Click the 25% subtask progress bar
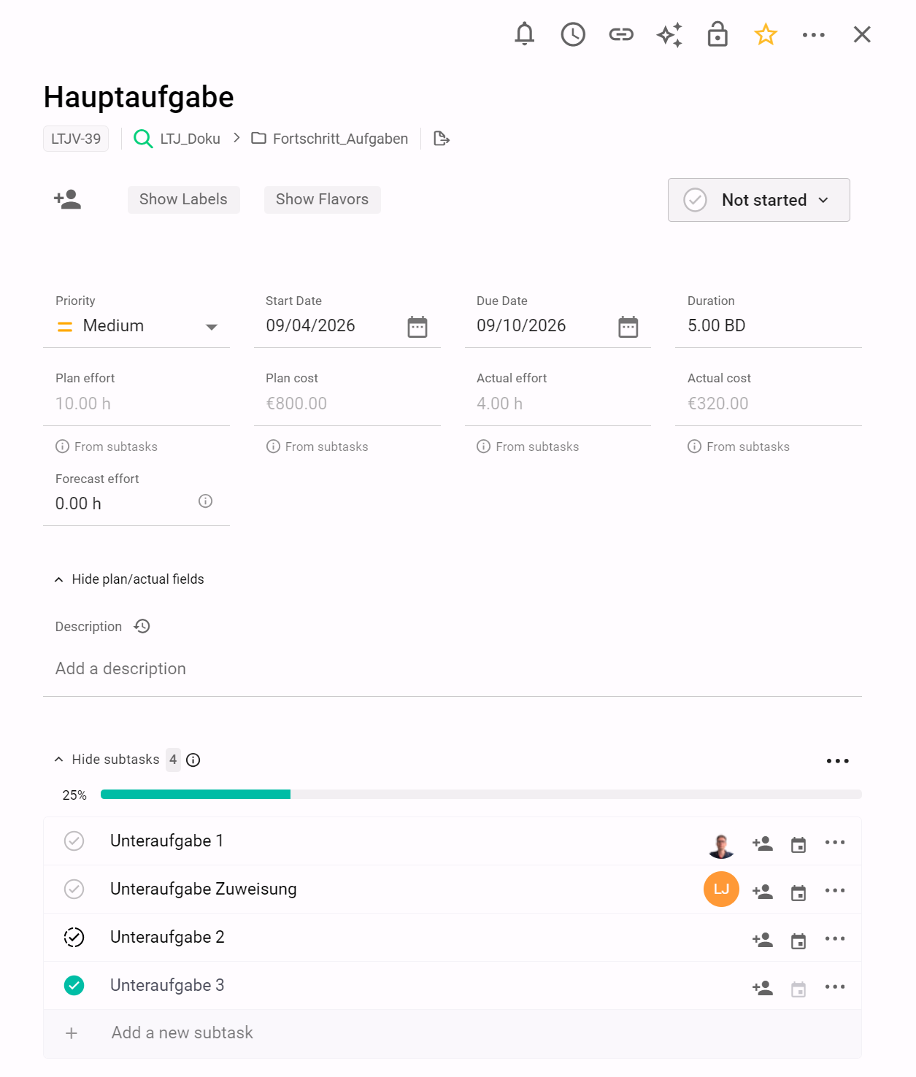 point(481,795)
